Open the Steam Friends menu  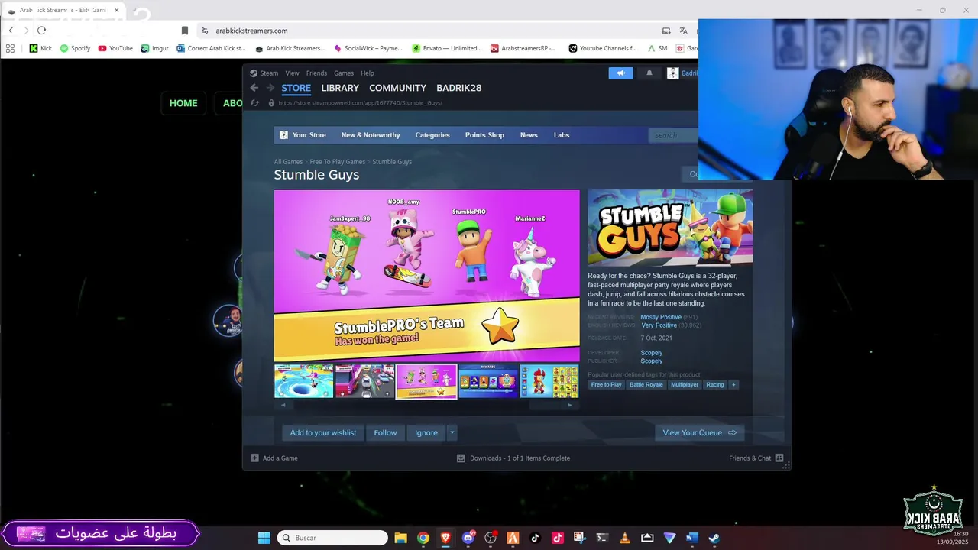[x=316, y=73]
